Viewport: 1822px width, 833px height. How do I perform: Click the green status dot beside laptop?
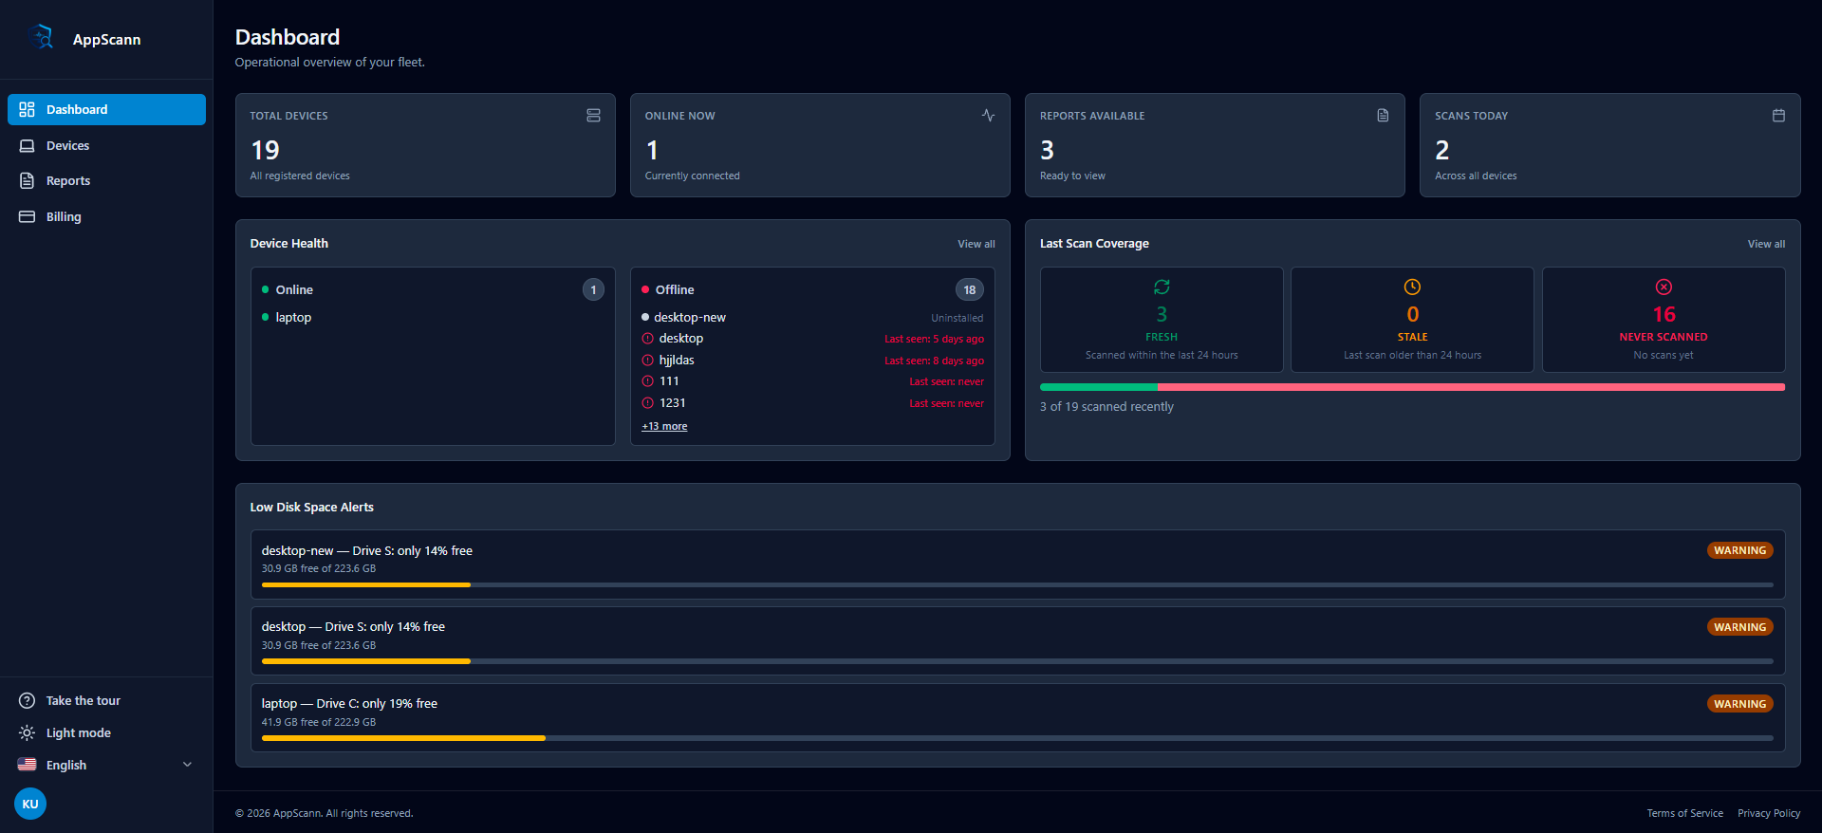coord(266,317)
